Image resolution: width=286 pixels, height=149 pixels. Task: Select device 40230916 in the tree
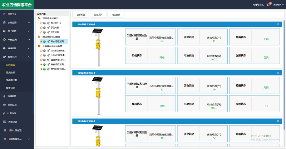[56, 23]
